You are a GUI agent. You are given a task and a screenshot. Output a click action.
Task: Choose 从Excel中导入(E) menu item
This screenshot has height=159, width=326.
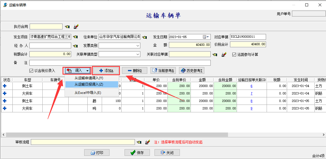pos(88,93)
